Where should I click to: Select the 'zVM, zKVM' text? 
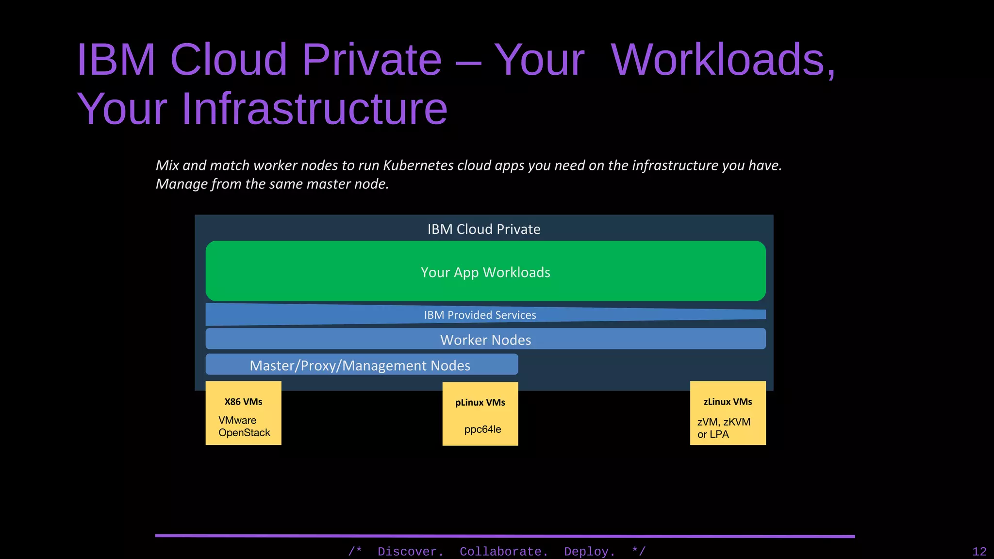click(x=724, y=422)
